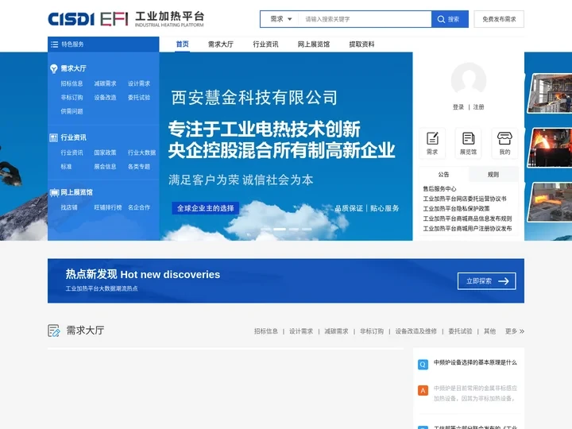Click the blue 搜索 search button
The image size is (572, 429).
click(450, 19)
